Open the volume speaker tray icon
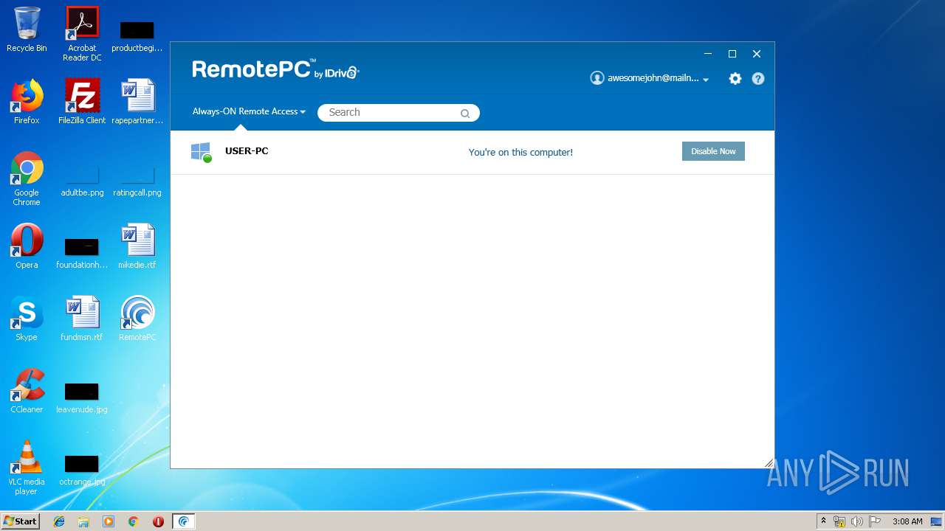945x531 pixels. click(857, 521)
